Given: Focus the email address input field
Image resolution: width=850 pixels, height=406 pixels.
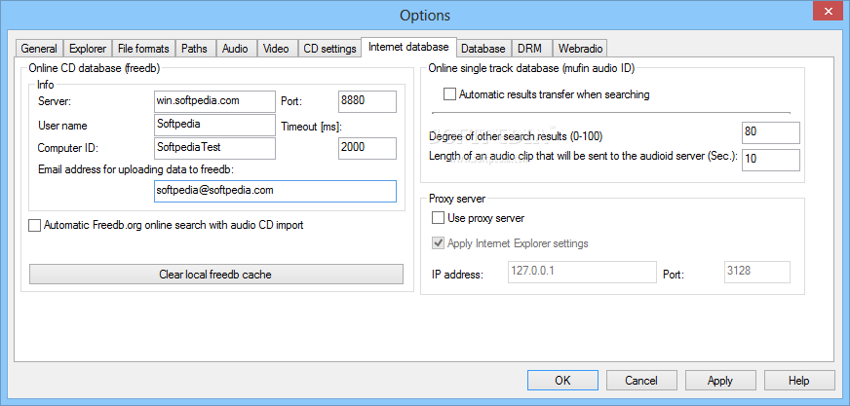Looking at the screenshot, I should tap(275, 191).
